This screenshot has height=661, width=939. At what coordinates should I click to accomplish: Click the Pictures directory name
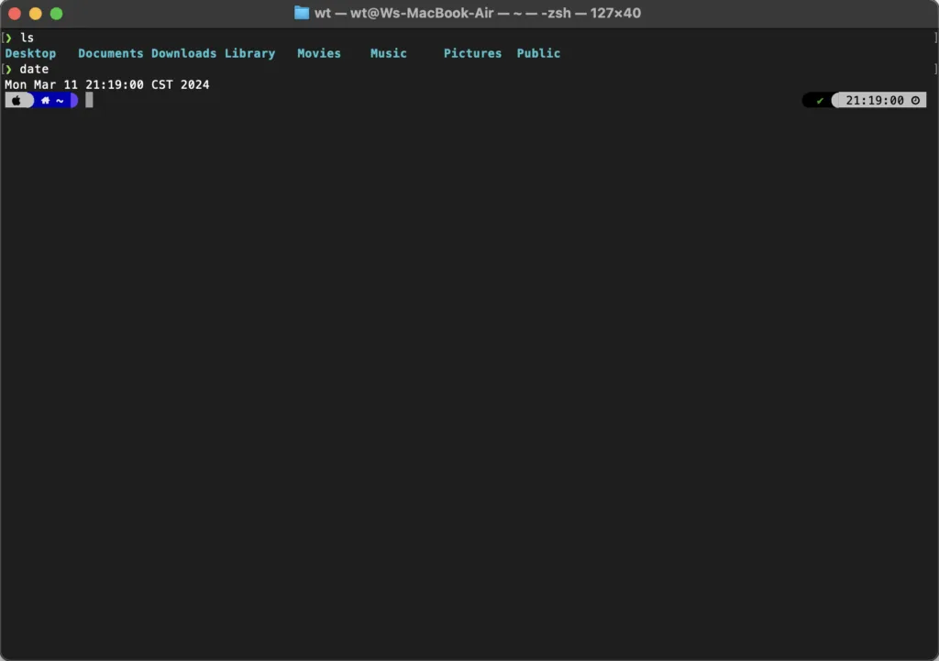[x=472, y=53]
